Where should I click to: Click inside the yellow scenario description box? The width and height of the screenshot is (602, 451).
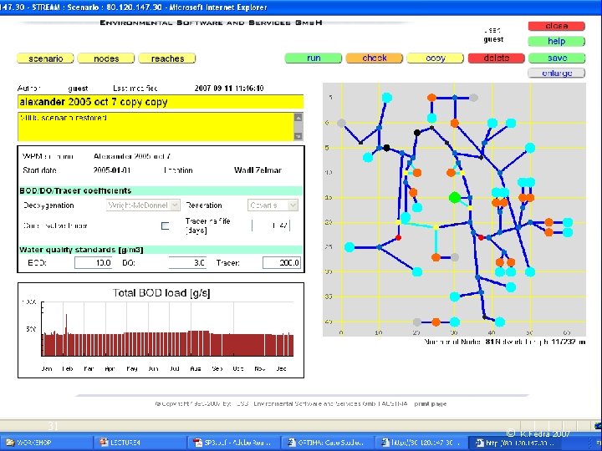pos(156,127)
